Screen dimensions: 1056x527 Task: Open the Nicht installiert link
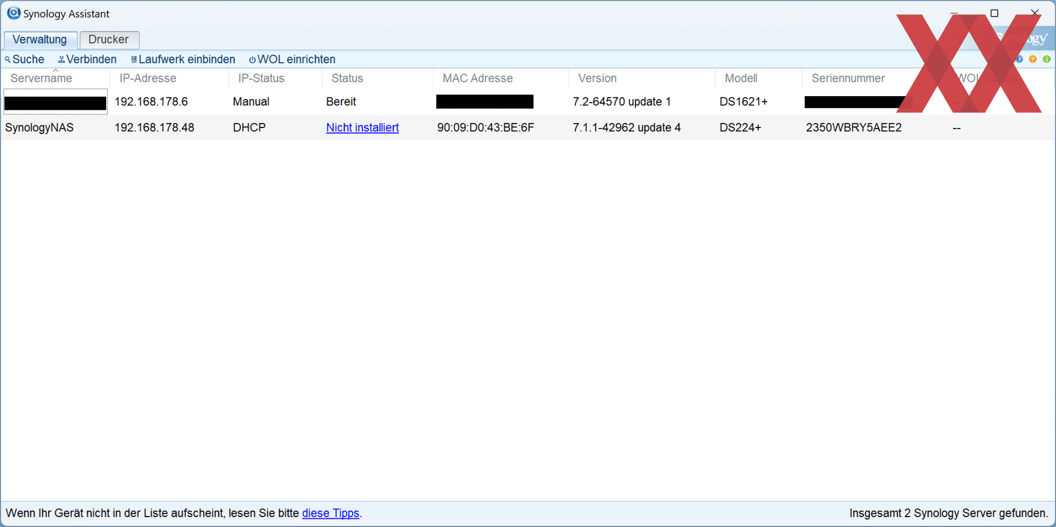[362, 127]
